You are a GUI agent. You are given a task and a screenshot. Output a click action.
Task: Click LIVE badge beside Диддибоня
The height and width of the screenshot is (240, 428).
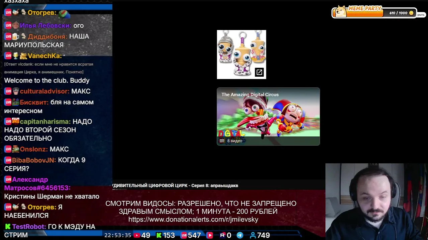pos(8,37)
